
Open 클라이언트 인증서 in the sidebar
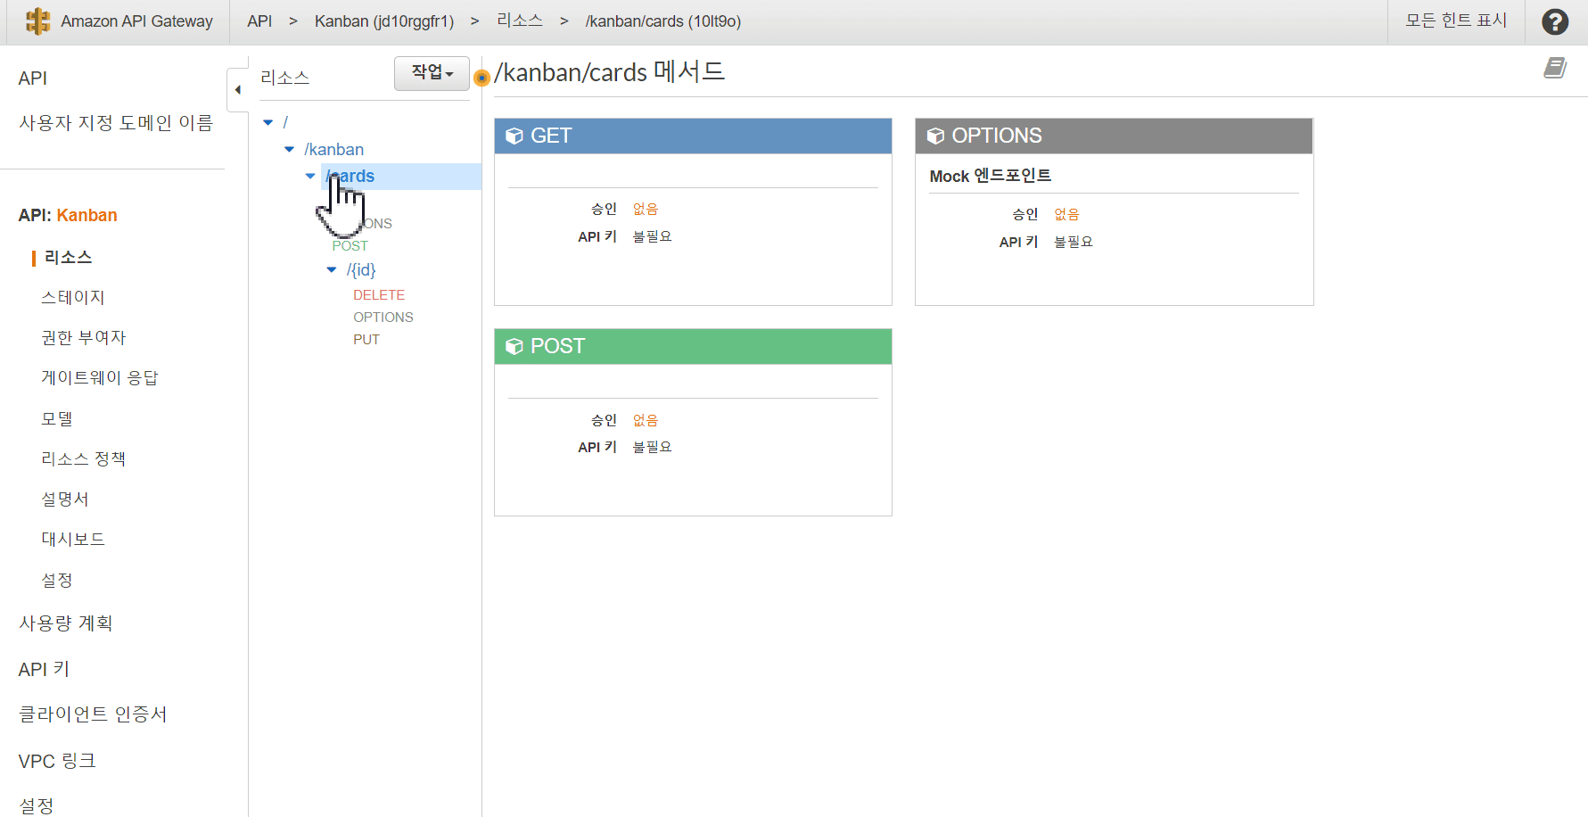click(x=93, y=714)
